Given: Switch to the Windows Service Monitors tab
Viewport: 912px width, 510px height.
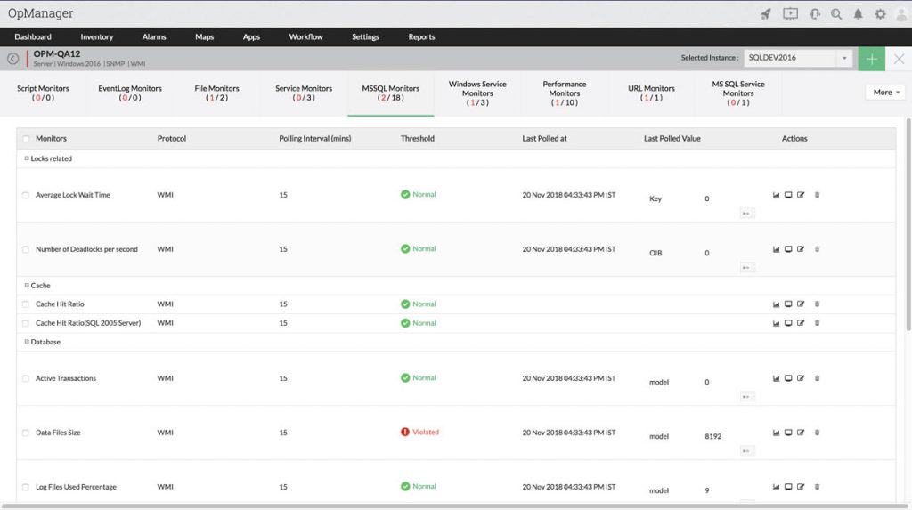Looking at the screenshot, I should coord(477,93).
